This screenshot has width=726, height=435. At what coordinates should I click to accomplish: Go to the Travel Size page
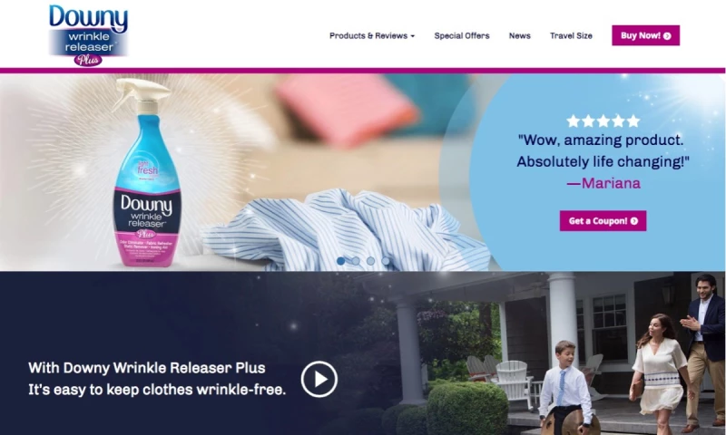(x=571, y=35)
